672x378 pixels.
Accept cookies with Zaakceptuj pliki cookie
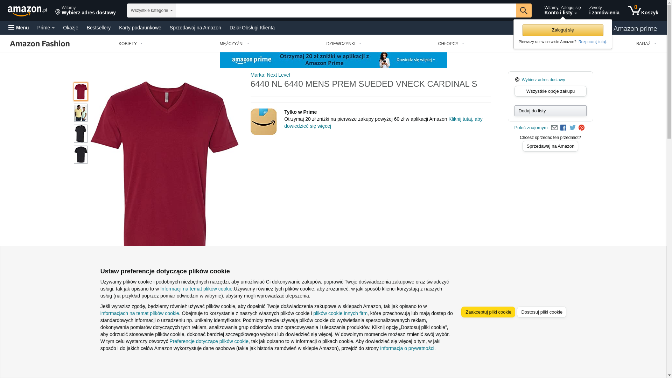[488, 312]
